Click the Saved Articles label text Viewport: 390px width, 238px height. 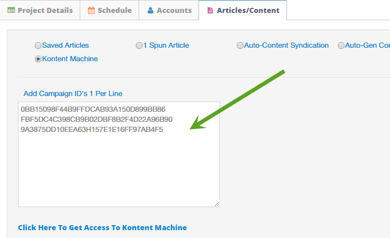click(66, 45)
